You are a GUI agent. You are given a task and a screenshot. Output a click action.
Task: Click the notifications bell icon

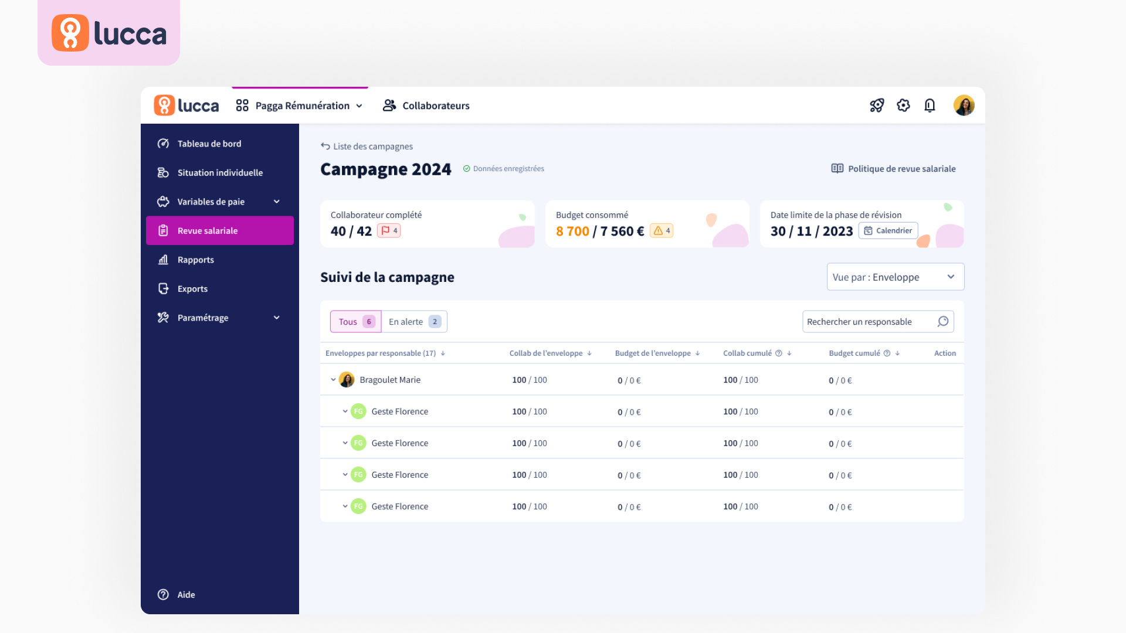930,105
